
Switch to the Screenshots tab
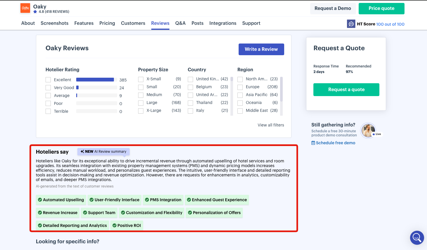[x=55, y=23]
